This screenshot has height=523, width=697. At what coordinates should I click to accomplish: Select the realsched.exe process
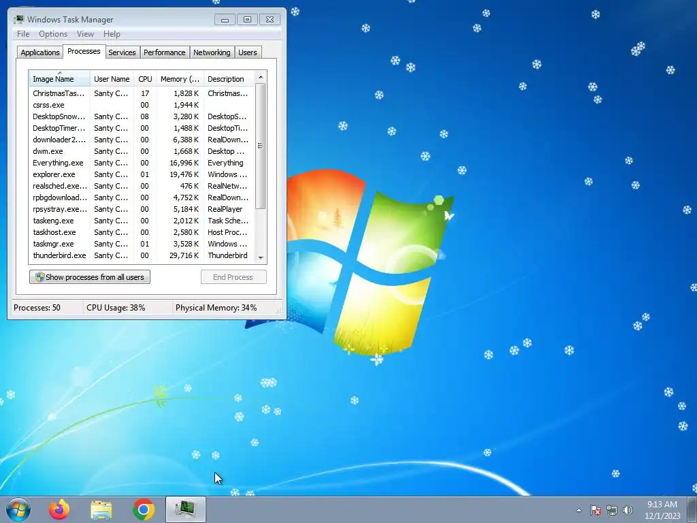click(142, 186)
